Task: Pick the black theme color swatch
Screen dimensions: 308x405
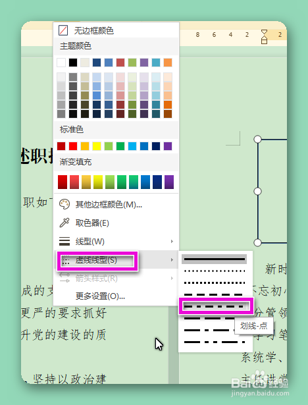Action: [73, 63]
